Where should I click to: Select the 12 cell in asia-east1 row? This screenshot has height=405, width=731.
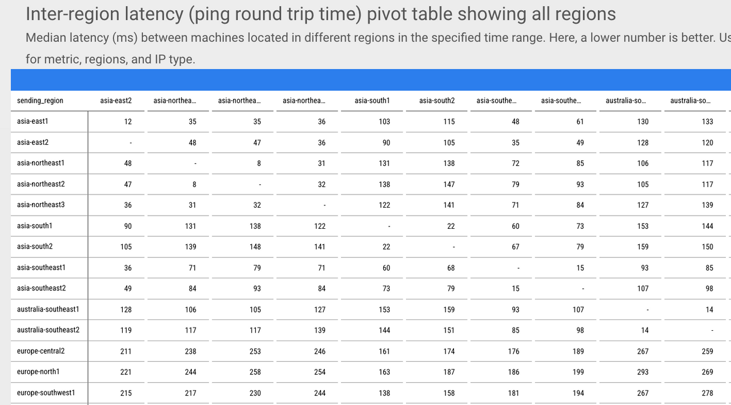(128, 121)
